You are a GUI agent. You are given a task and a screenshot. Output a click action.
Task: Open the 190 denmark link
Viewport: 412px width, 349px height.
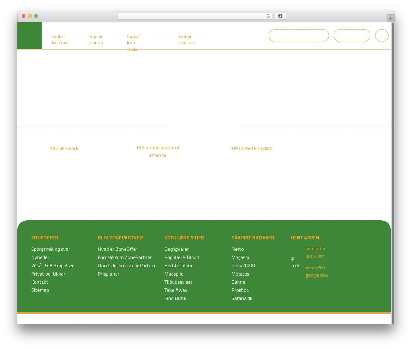(x=64, y=148)
